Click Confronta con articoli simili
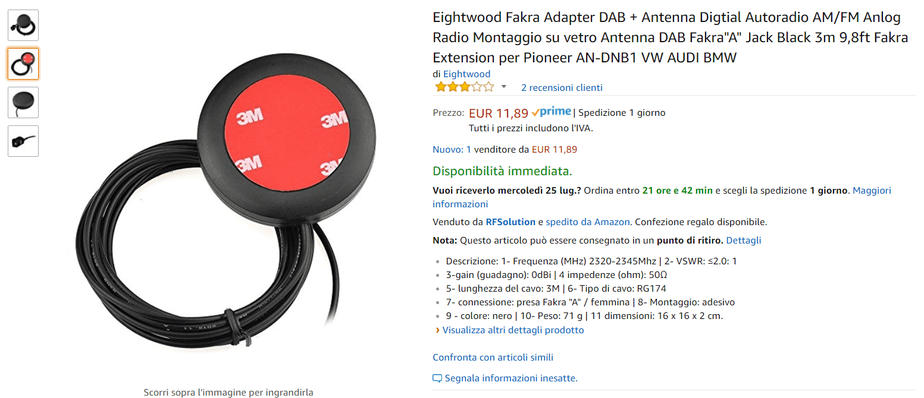The width and height of the screenshot is (924, 398). [493, 358]
